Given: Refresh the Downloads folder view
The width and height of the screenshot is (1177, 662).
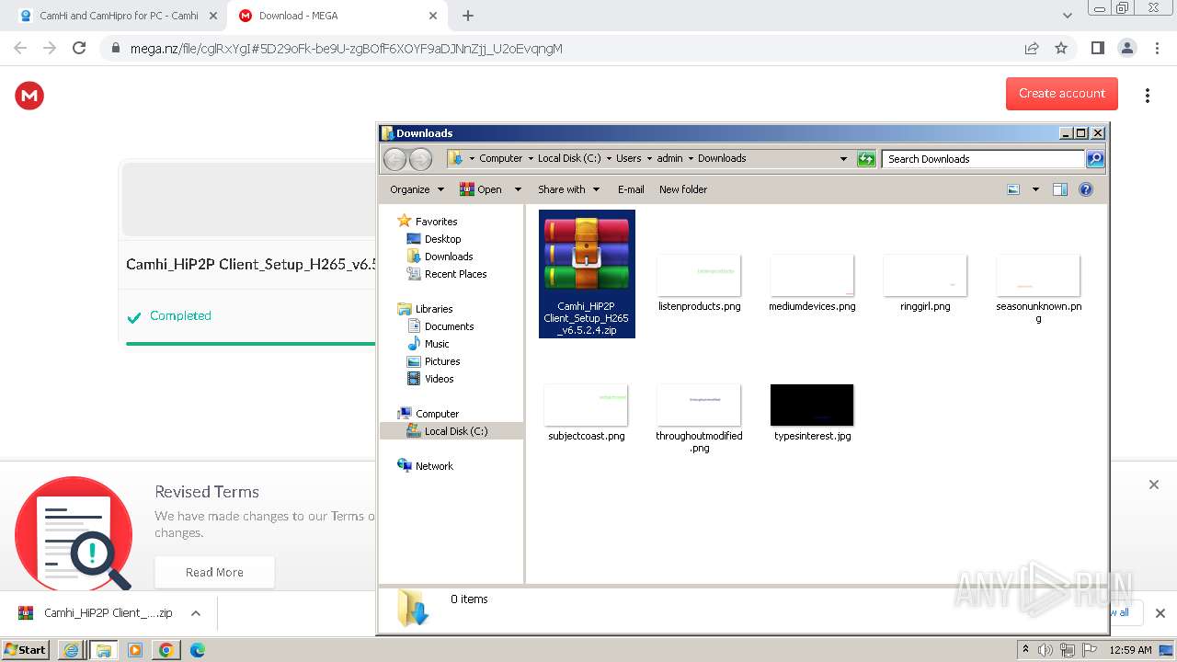Looking at the screenshot, I should coord(866,159).
